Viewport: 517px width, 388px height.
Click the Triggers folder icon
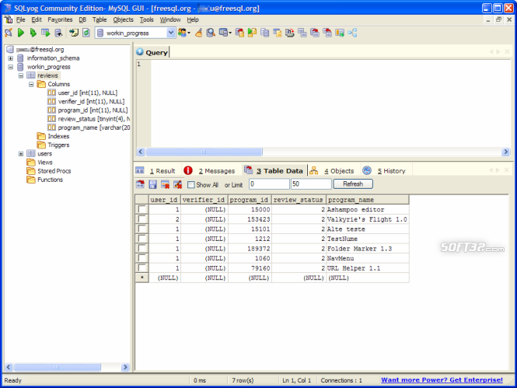click(x=41, y=145)
